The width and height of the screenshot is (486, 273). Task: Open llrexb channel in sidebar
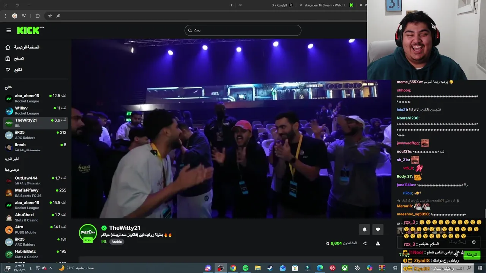(35, 147)
